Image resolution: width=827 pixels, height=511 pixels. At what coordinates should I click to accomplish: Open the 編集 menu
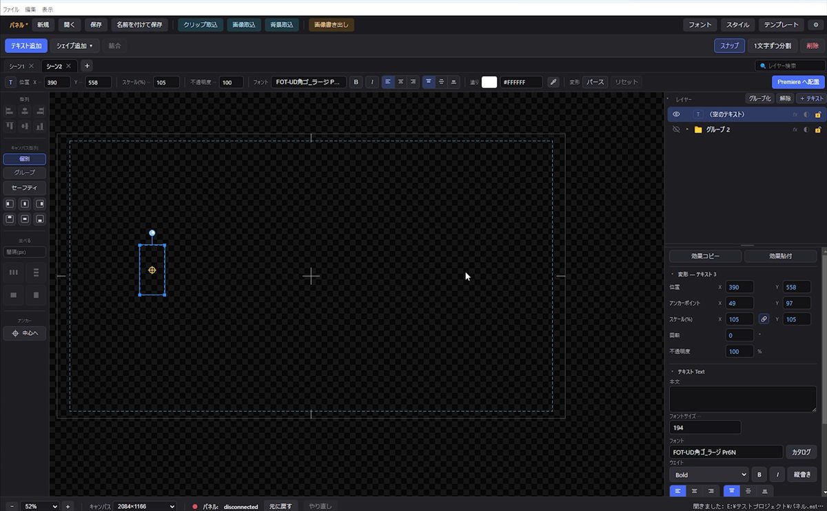[30, 10]
